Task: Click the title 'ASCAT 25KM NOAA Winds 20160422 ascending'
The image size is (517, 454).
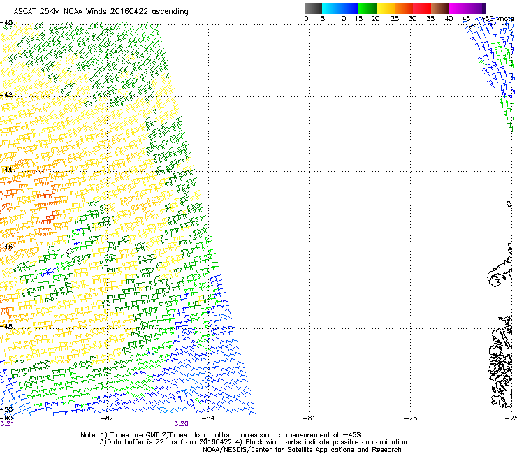Action: (101, 12)
